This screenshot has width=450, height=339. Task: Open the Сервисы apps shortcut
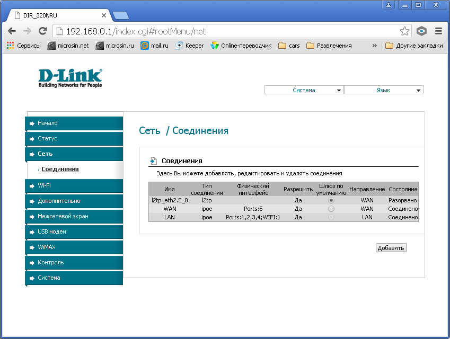click(23, 46)
